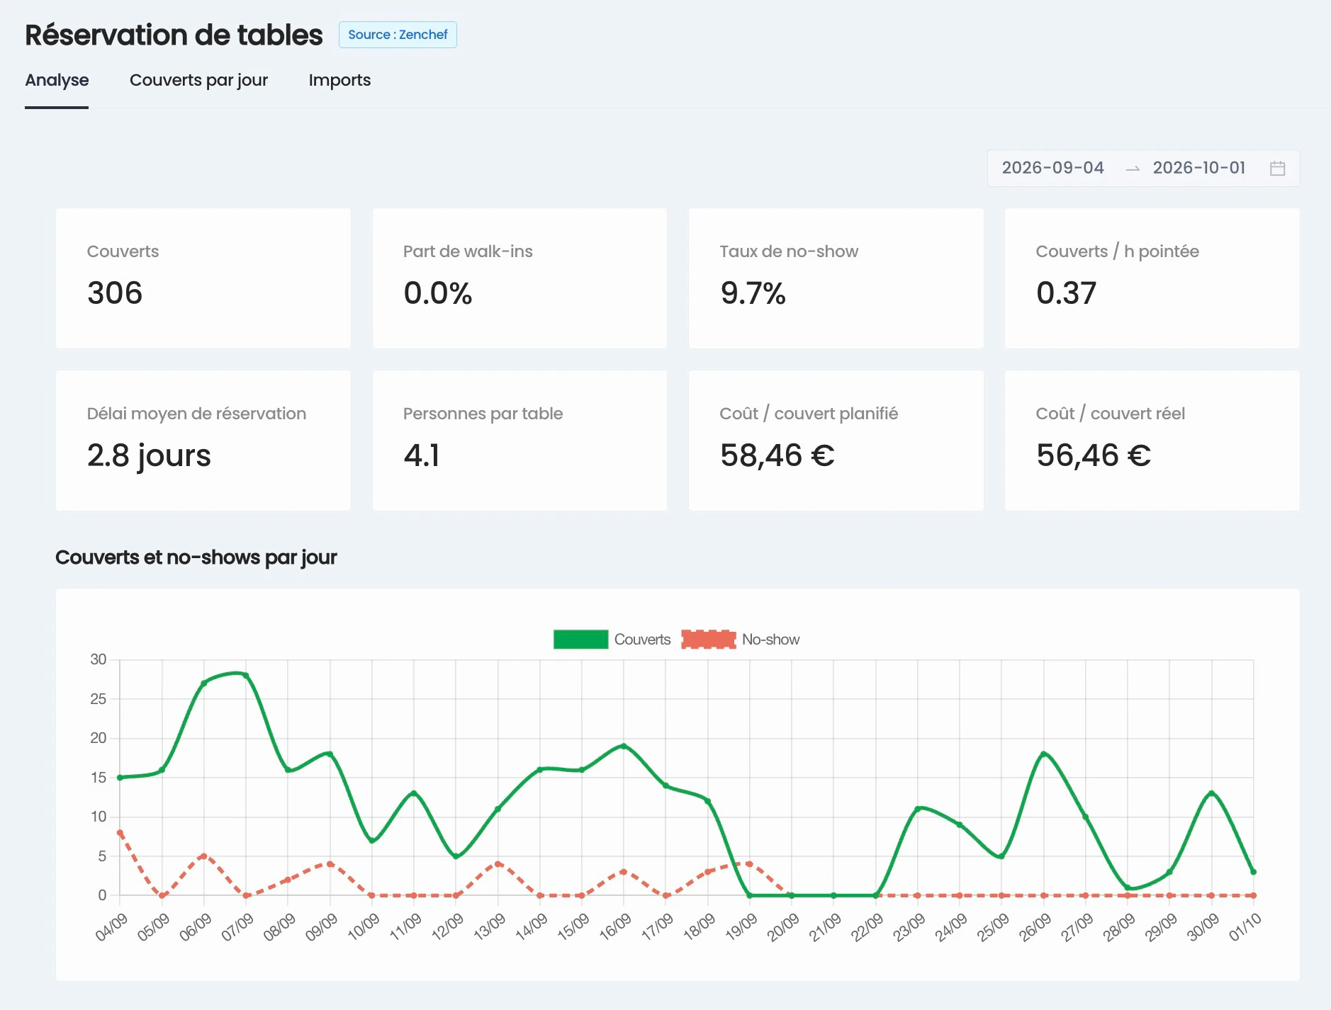The width and height of the screenshot is (1331, 1010).
Task: Select the 58,46 € planned cost value
Action: 777,455
